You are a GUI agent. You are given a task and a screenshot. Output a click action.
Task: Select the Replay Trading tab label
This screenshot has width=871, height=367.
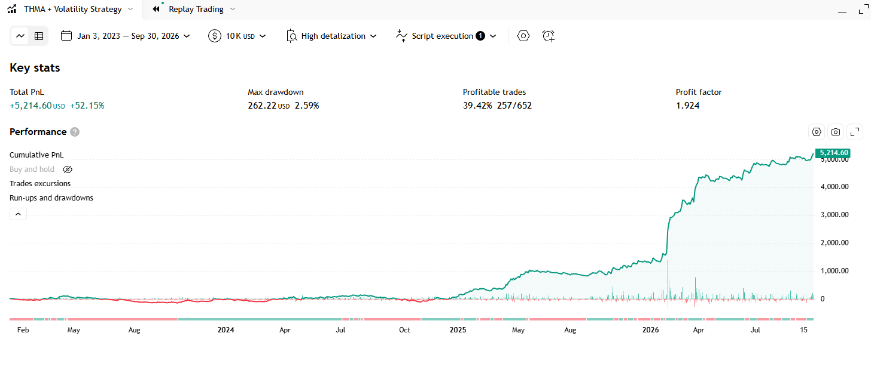196,9
